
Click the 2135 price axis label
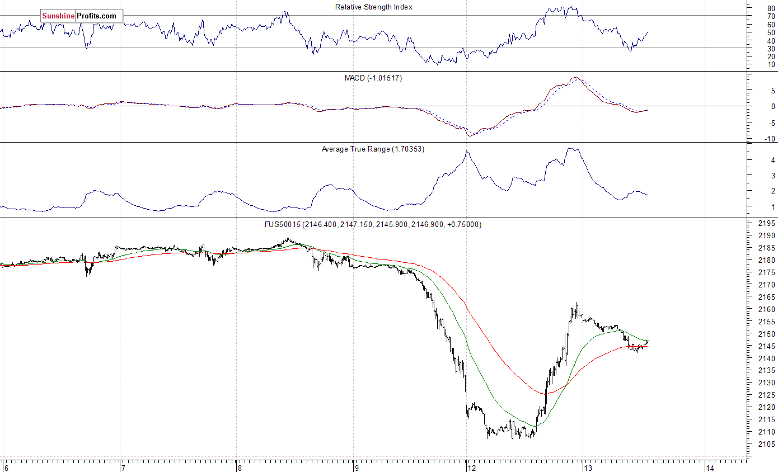(x=767, y=371)
